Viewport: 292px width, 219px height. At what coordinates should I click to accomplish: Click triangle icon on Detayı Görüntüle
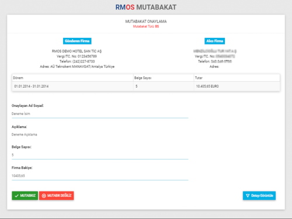tap(248, 196)
